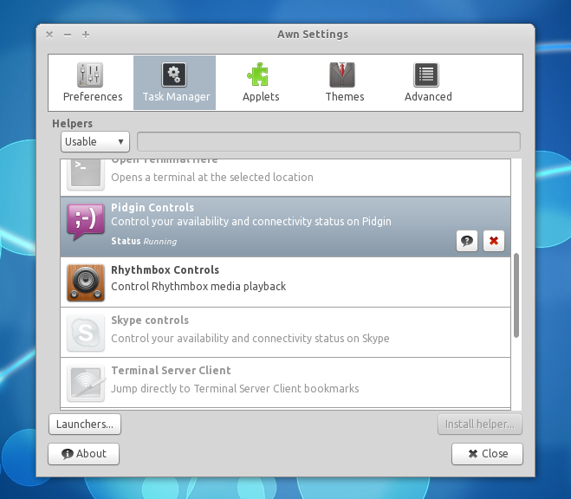The width and height of the screenshot is (571, 499).
Task: Click the Skype controls icon
Action: pos(86,333)
